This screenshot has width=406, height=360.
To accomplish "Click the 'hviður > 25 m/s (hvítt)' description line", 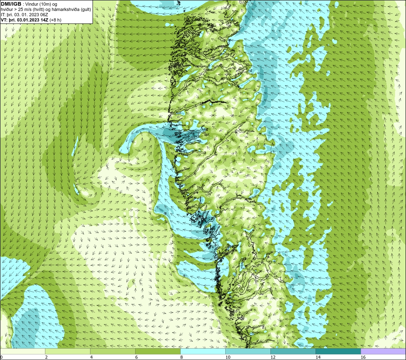I will 46,10.
